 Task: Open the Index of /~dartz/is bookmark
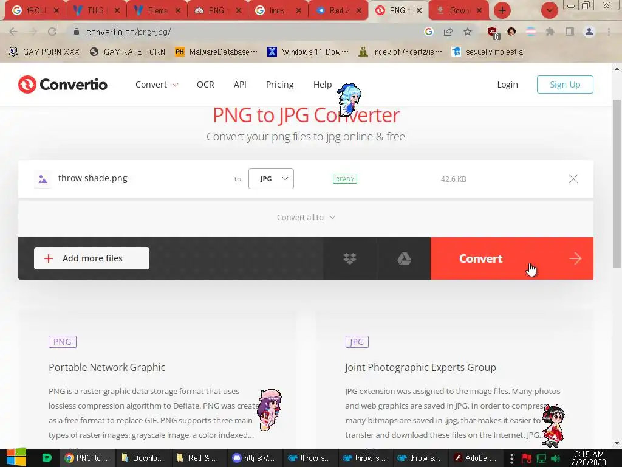point(400,52)
